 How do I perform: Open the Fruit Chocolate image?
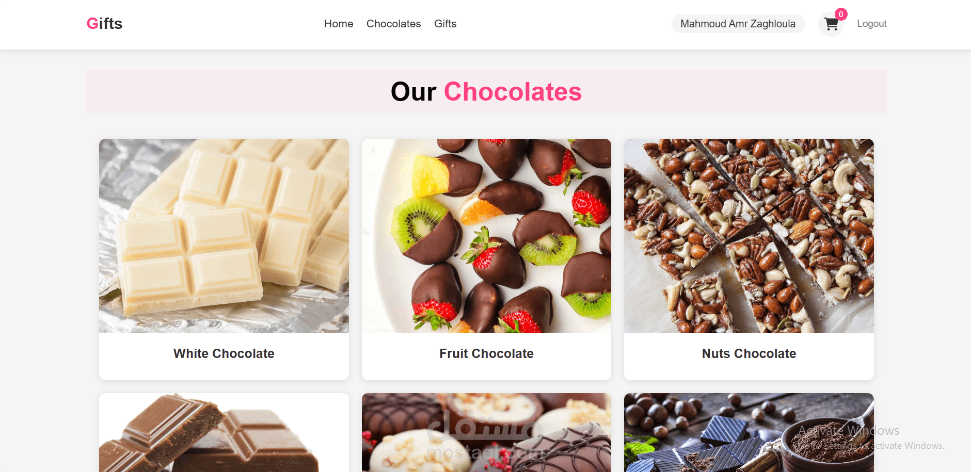click(486, 236)
